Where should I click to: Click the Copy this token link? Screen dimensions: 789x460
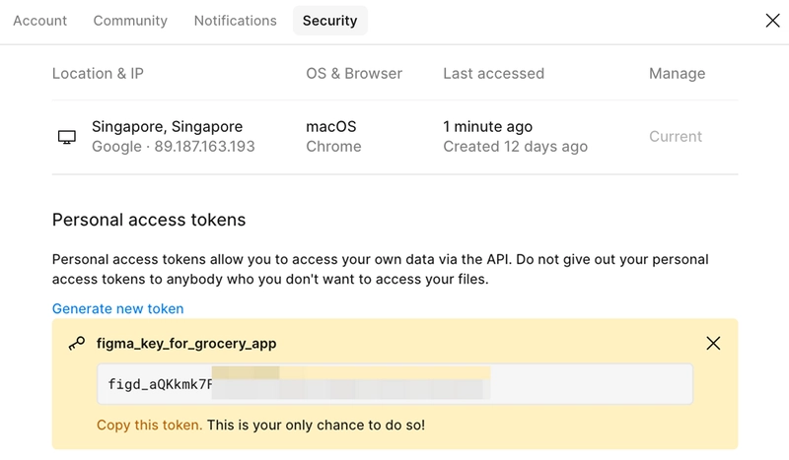(x=150, y=426)
